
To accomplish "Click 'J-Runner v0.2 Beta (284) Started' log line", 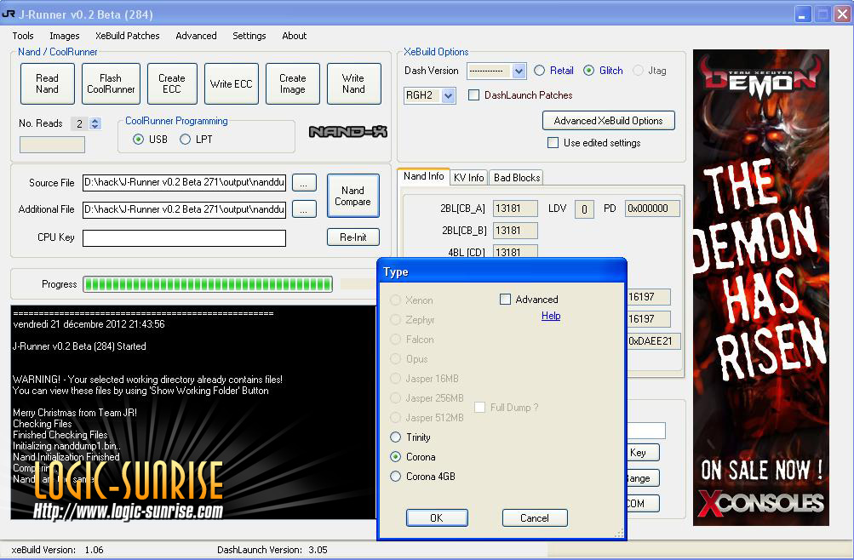I will pyautogui.click(x=79, y=346).
